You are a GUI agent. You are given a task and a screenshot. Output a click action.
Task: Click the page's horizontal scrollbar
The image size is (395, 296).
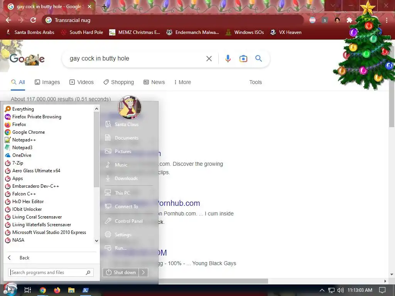213,281
